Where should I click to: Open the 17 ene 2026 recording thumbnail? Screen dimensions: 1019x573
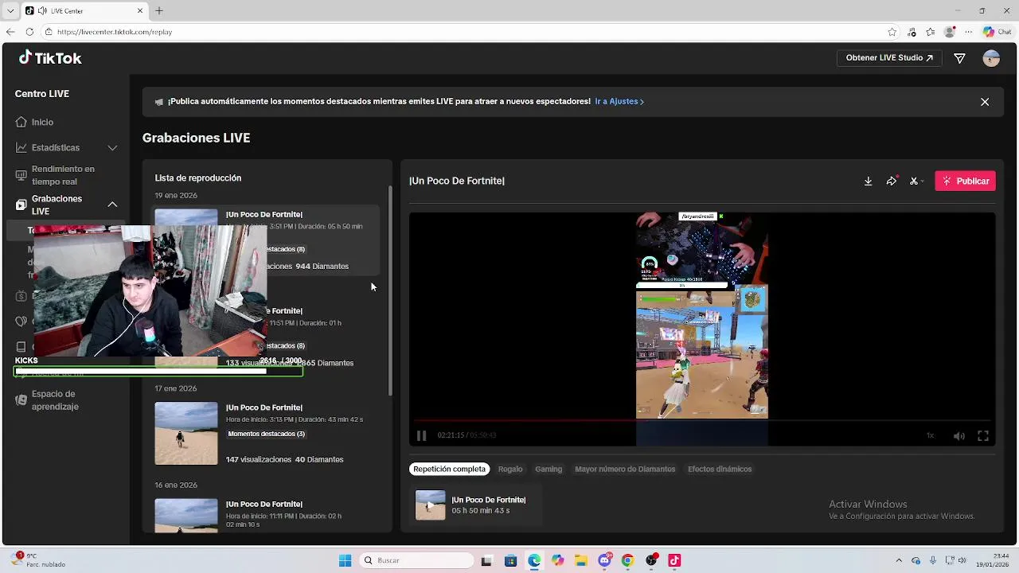pos(186,433)
